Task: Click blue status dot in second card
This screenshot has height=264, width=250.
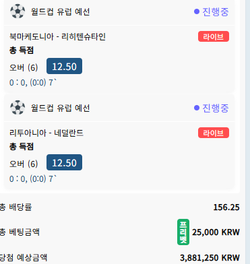Action: [x=197, y=108]
